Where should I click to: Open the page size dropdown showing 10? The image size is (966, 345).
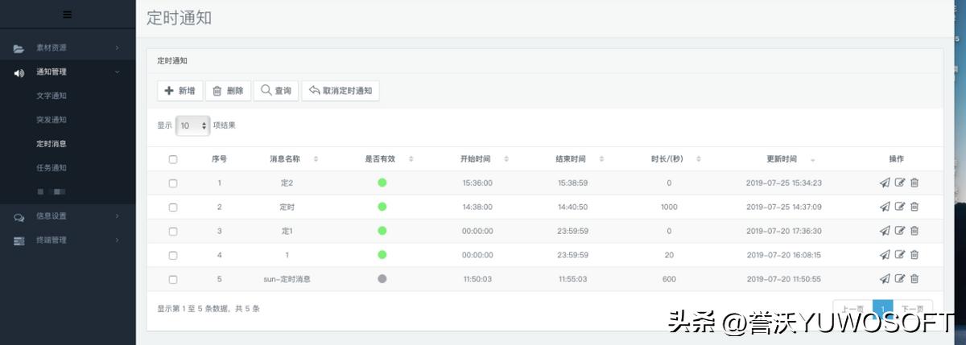(x=192, y=125)
